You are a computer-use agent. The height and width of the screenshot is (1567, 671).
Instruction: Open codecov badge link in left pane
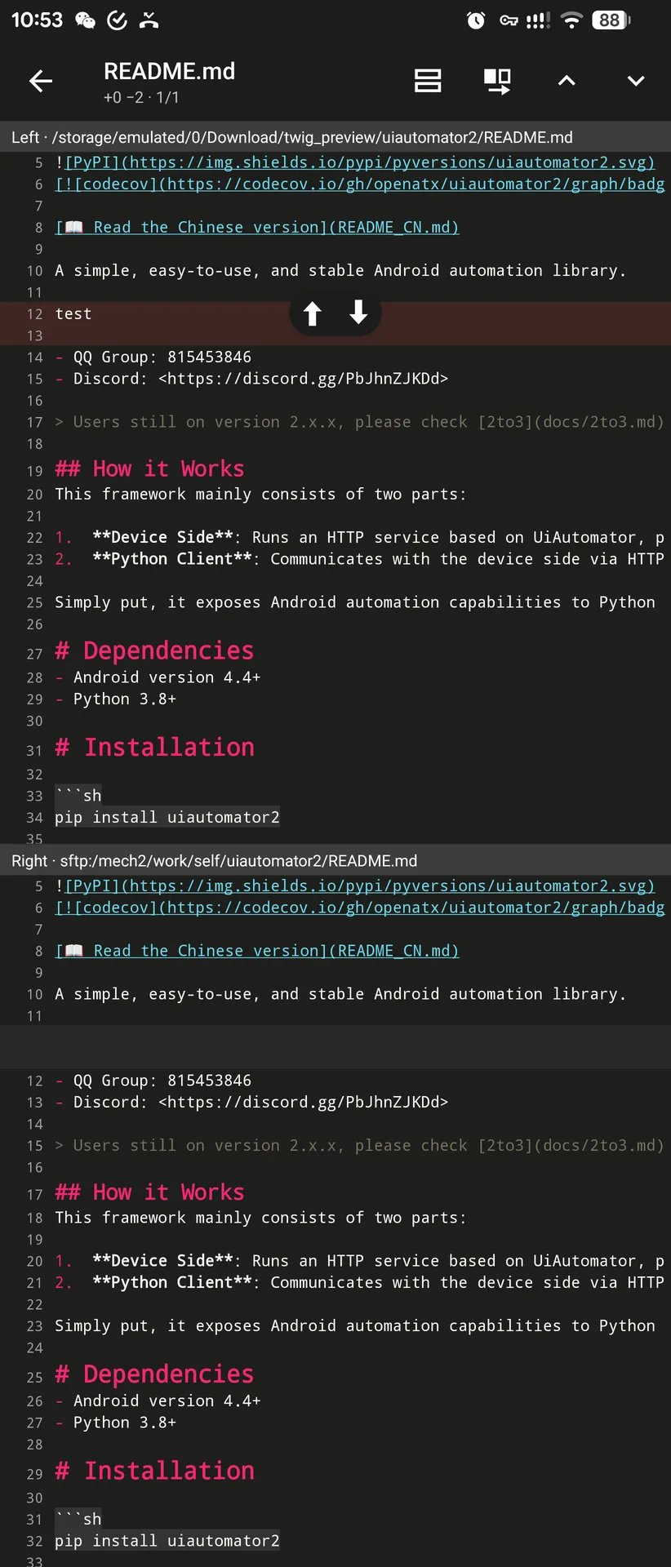[360, 184]
